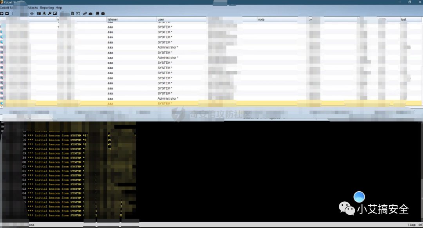Click the Cobalt Strike title bar app icon
The height and width of the screenshot is (228, 423).
point(2,2)
